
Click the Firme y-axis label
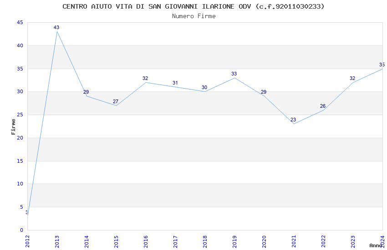(13, 127)
